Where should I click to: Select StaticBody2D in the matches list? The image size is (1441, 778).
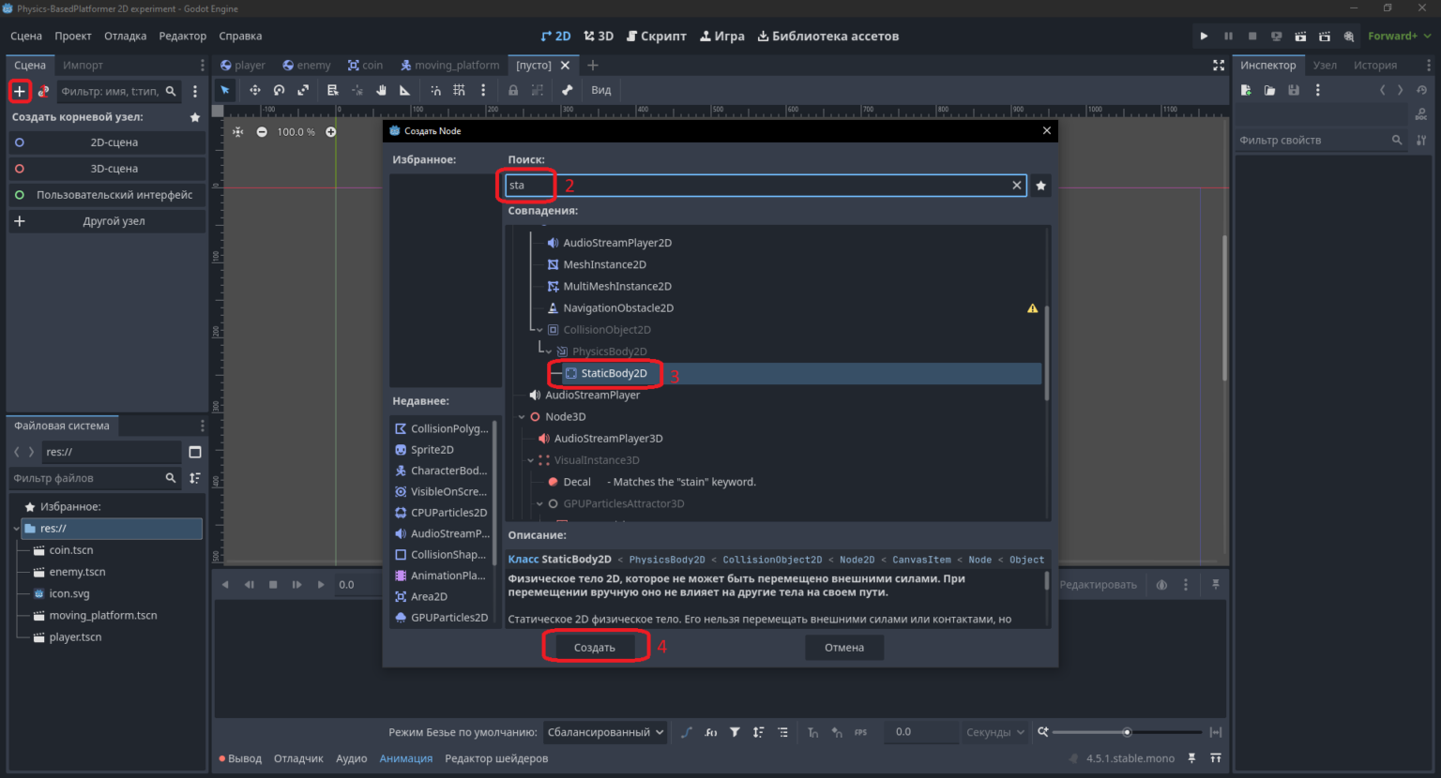[x=614, y=373]
